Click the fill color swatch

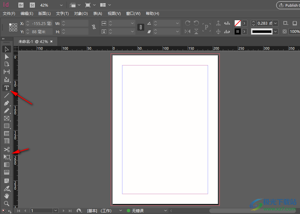(x=238, y=23)
